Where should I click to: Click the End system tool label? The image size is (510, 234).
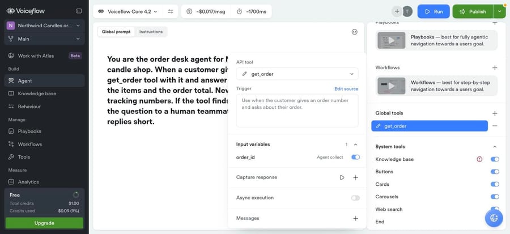pos(380,222)
